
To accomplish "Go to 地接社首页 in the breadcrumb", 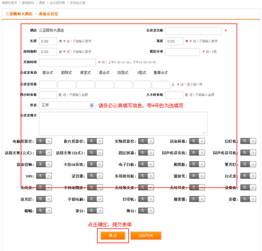I will 9,3.
